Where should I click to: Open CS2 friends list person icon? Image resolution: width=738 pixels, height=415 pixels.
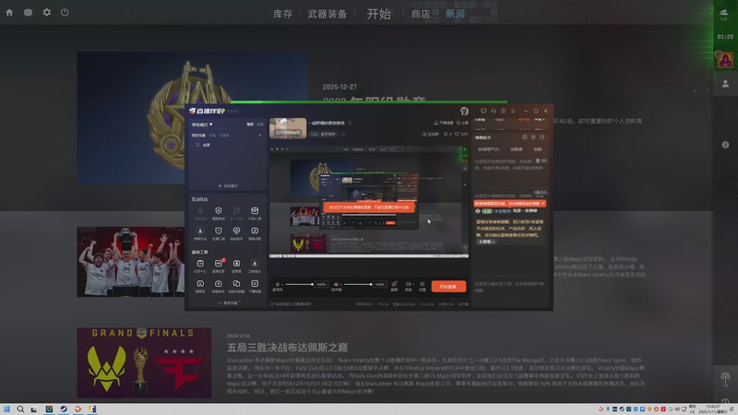point(725,84)
